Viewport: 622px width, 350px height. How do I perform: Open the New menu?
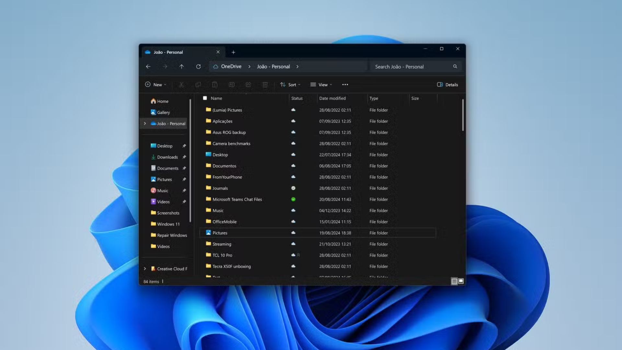click(156, 85)
